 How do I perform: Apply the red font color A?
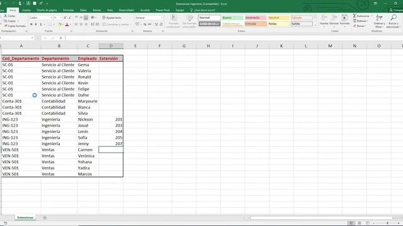pos(67,24)
